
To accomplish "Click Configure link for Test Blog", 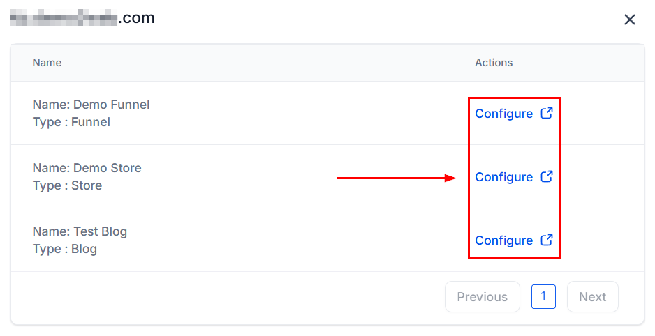I will (x=503, y=240).
